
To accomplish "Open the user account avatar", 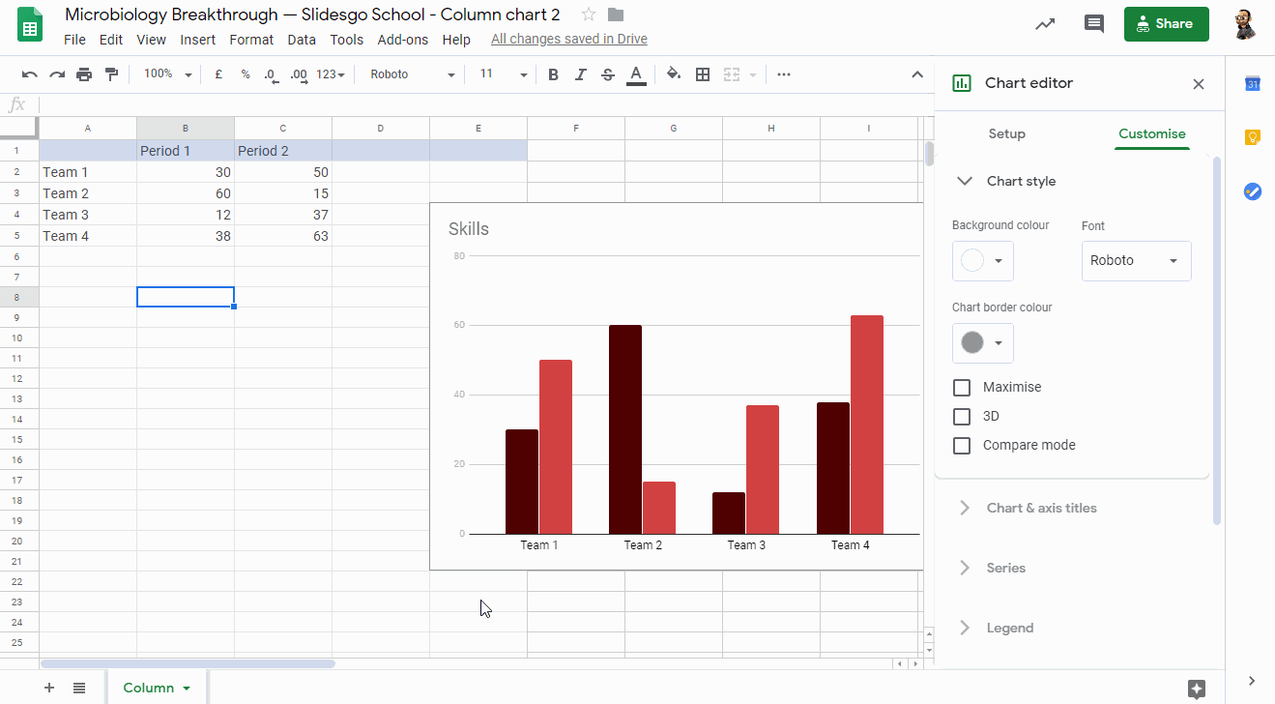I will [x=1245, y=24].
